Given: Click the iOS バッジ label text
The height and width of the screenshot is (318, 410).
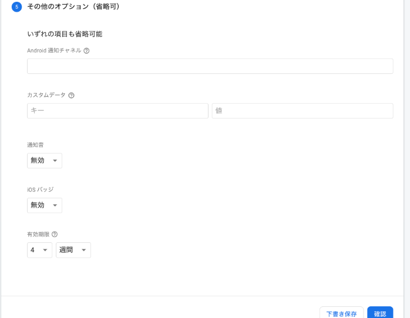Looking at the screenshot, I should point(41,190).
